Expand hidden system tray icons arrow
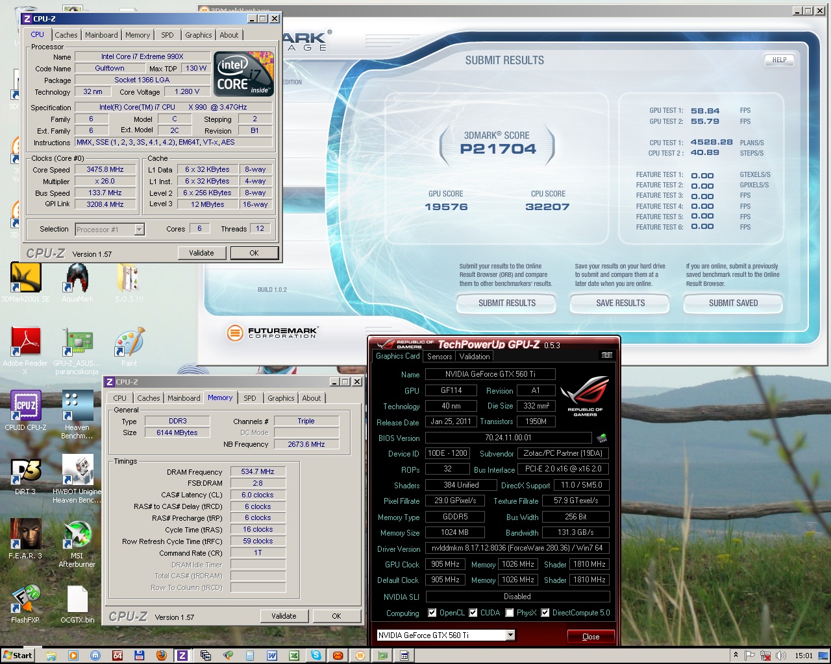This screenshot has height=664, width=831. click(736, 656)
